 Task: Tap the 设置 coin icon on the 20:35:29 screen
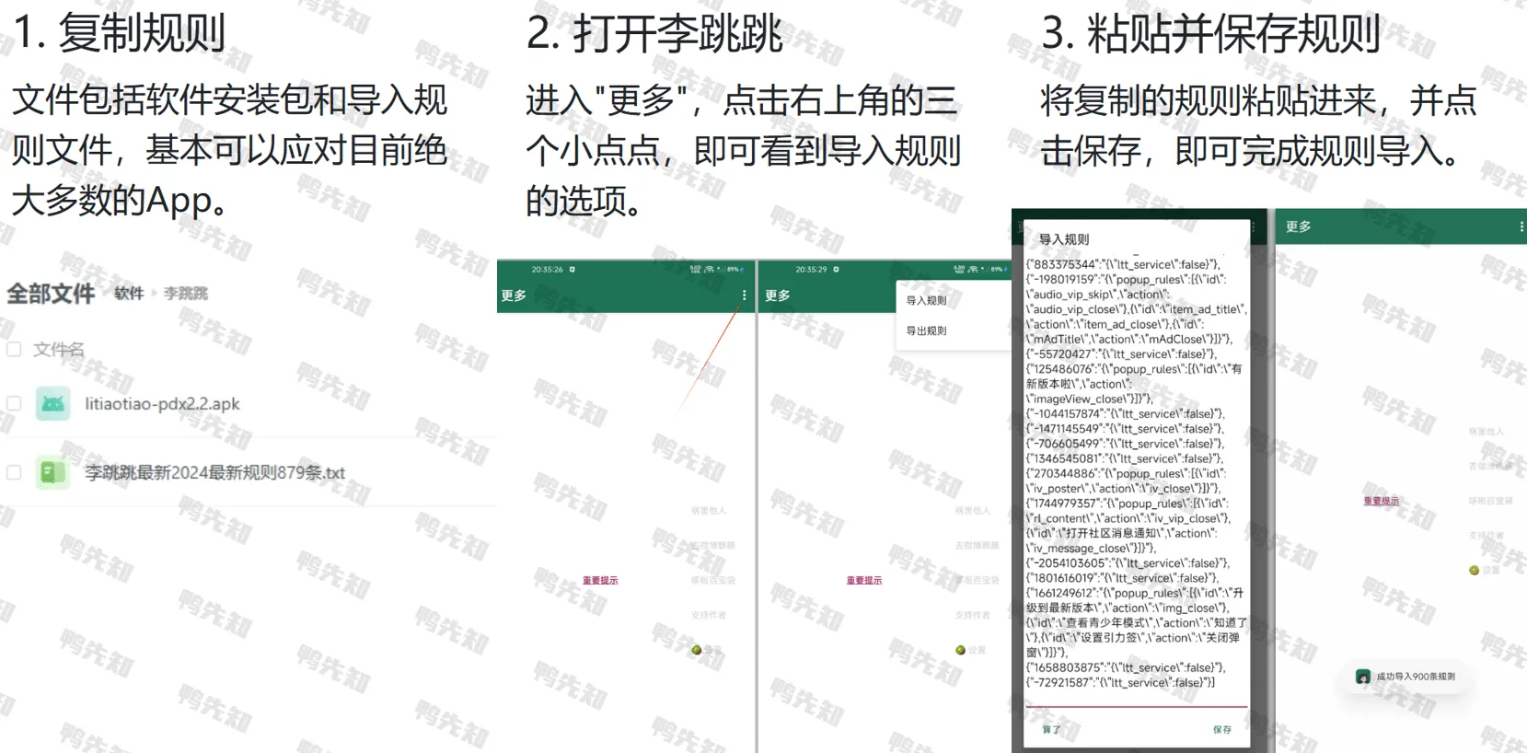click(x=961, y=650)
